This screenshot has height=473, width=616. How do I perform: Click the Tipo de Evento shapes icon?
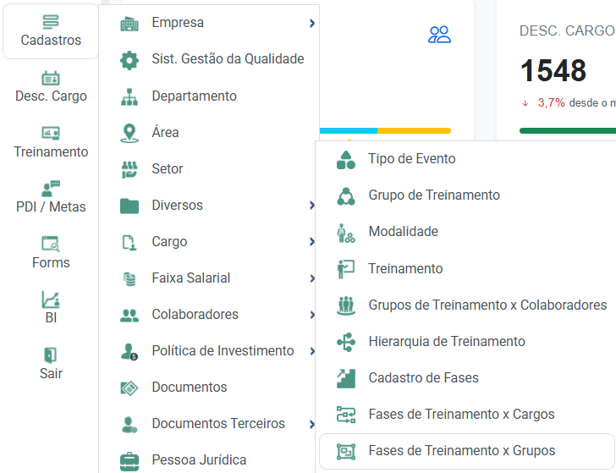click(346, 160)
